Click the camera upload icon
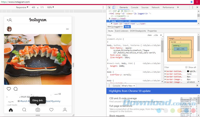This screenshot has height=117, width=200. click(38, 110)
